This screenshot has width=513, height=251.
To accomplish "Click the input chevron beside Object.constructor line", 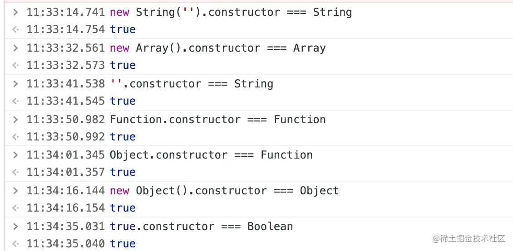I will [x=15, y=155].
